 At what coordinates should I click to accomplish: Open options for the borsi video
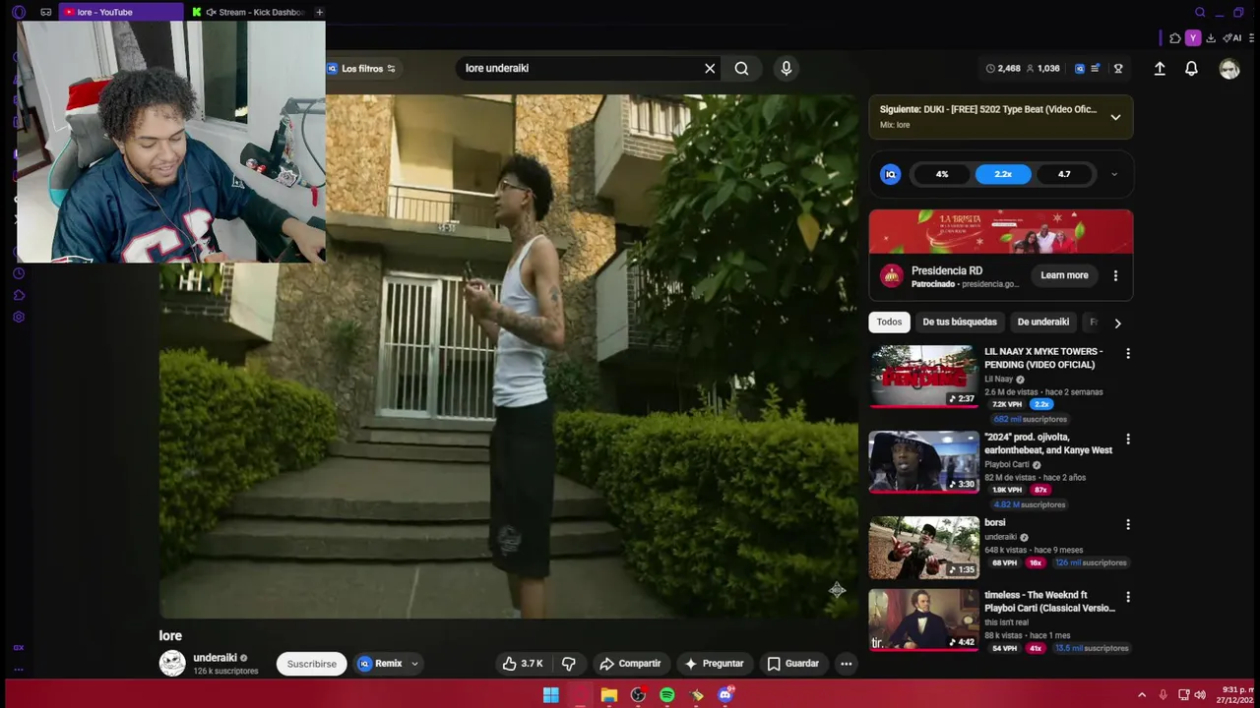[1128, 524]
